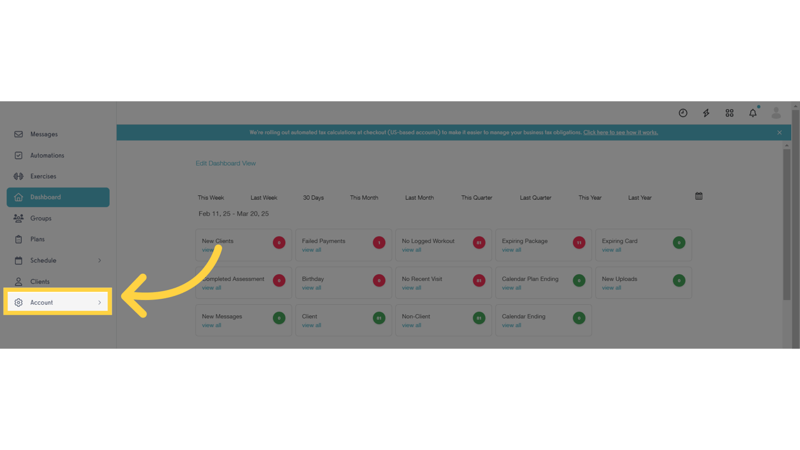Select the Last Week range

(x=264, y=198)
